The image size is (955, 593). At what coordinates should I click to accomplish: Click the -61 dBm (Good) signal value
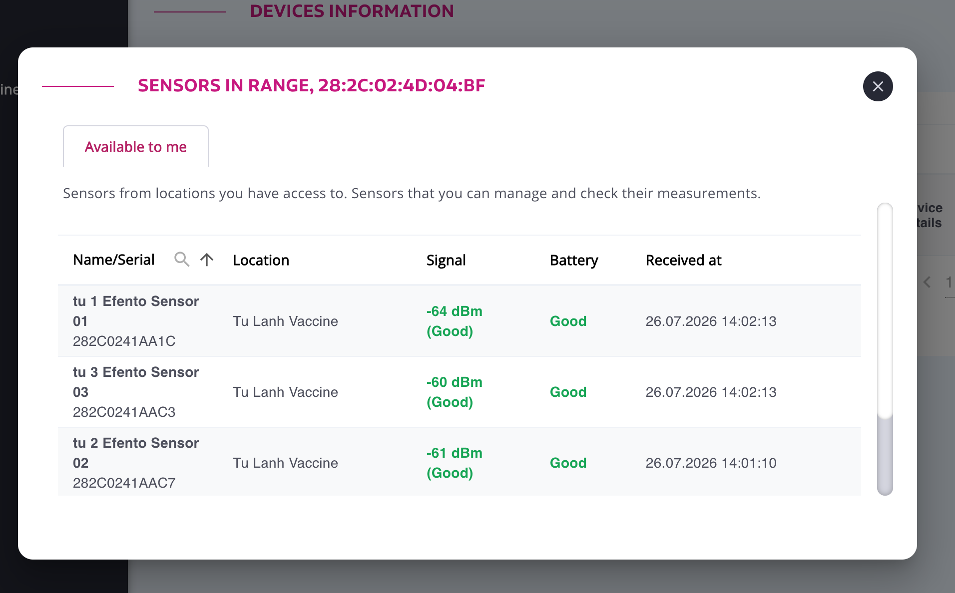tap(454, 463)
